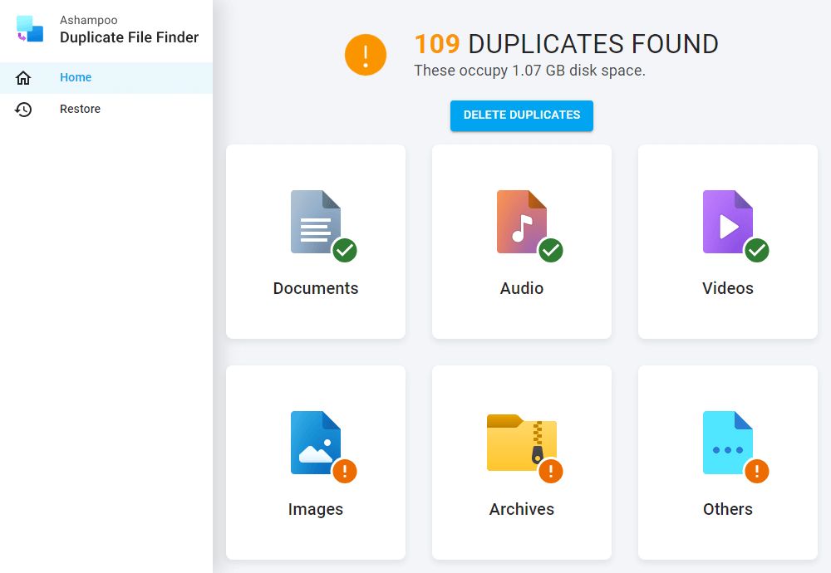Click the Ashampoo brand name text

[89, 20]
